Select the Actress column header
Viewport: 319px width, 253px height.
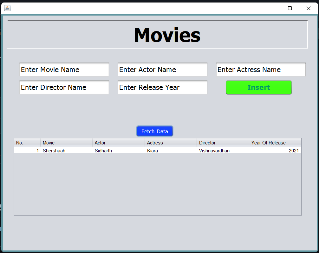[x=171, y=143]
